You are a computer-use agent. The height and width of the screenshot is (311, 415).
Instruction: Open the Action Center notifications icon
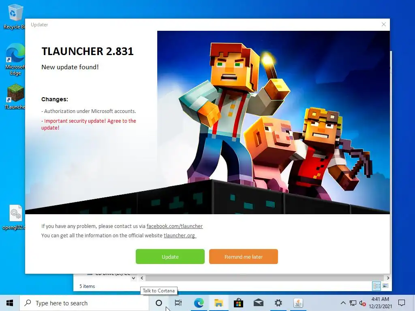pyautogui.click(x=402, y=303)
